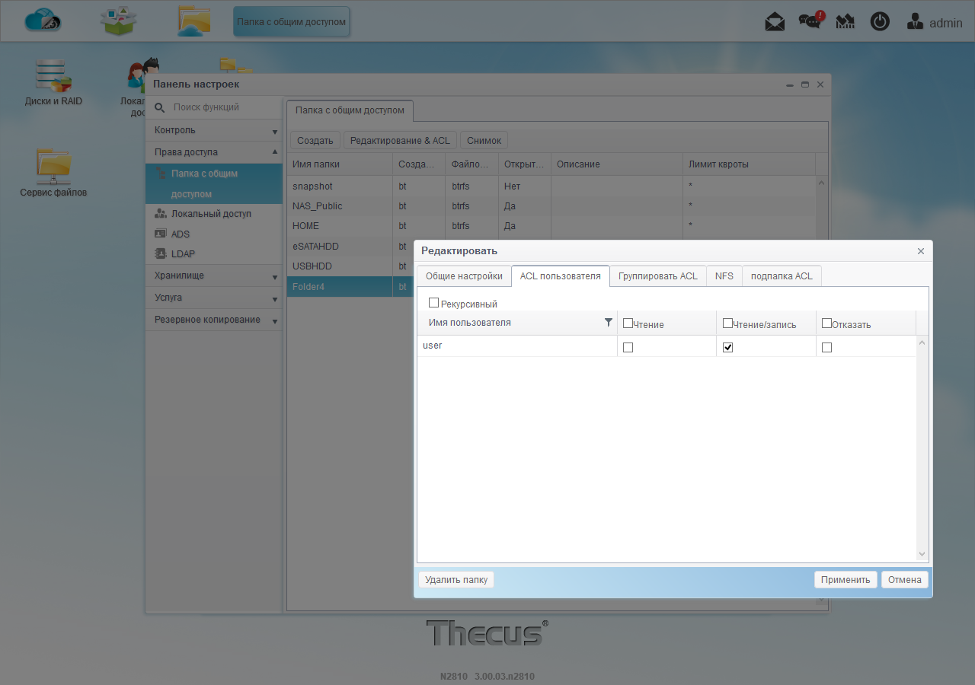The height and width of the screenshot is (685, 975).
Task: Uncheck read/write permission checkbox for user
Action: (x=727, y=347)
